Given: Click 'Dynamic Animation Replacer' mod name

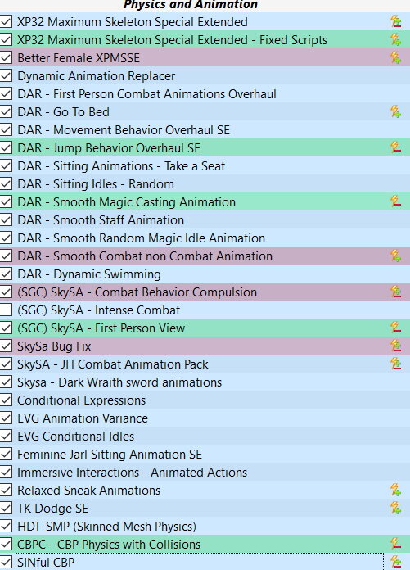Looking at the screenshot, I should (x=97, y=76).
